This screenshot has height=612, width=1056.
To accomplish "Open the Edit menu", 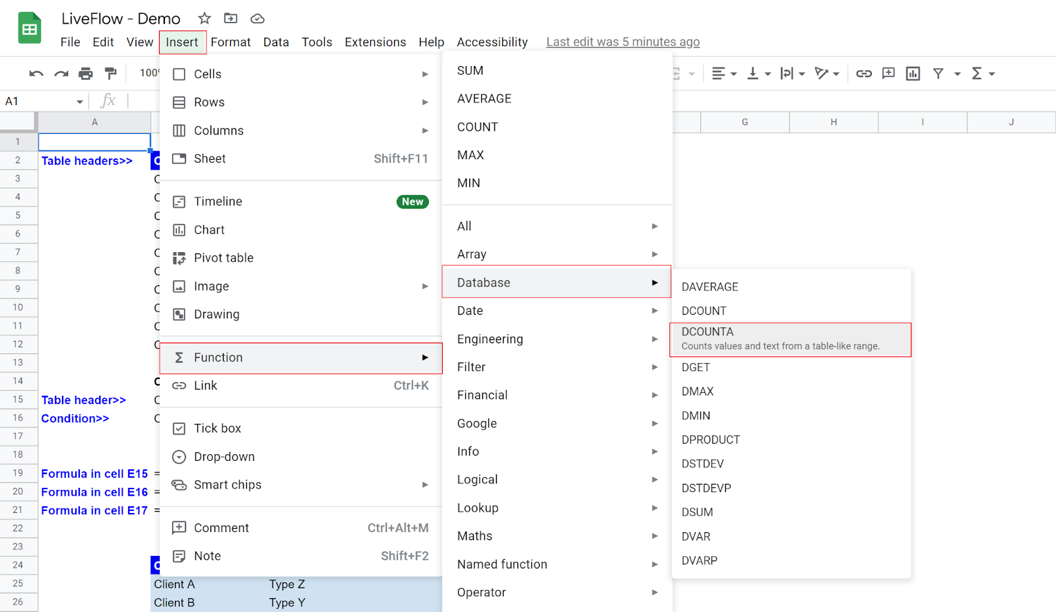I will [x=103, y=42].
